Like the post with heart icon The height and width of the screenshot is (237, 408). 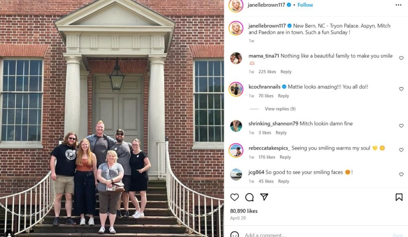(x=234, y=197)
